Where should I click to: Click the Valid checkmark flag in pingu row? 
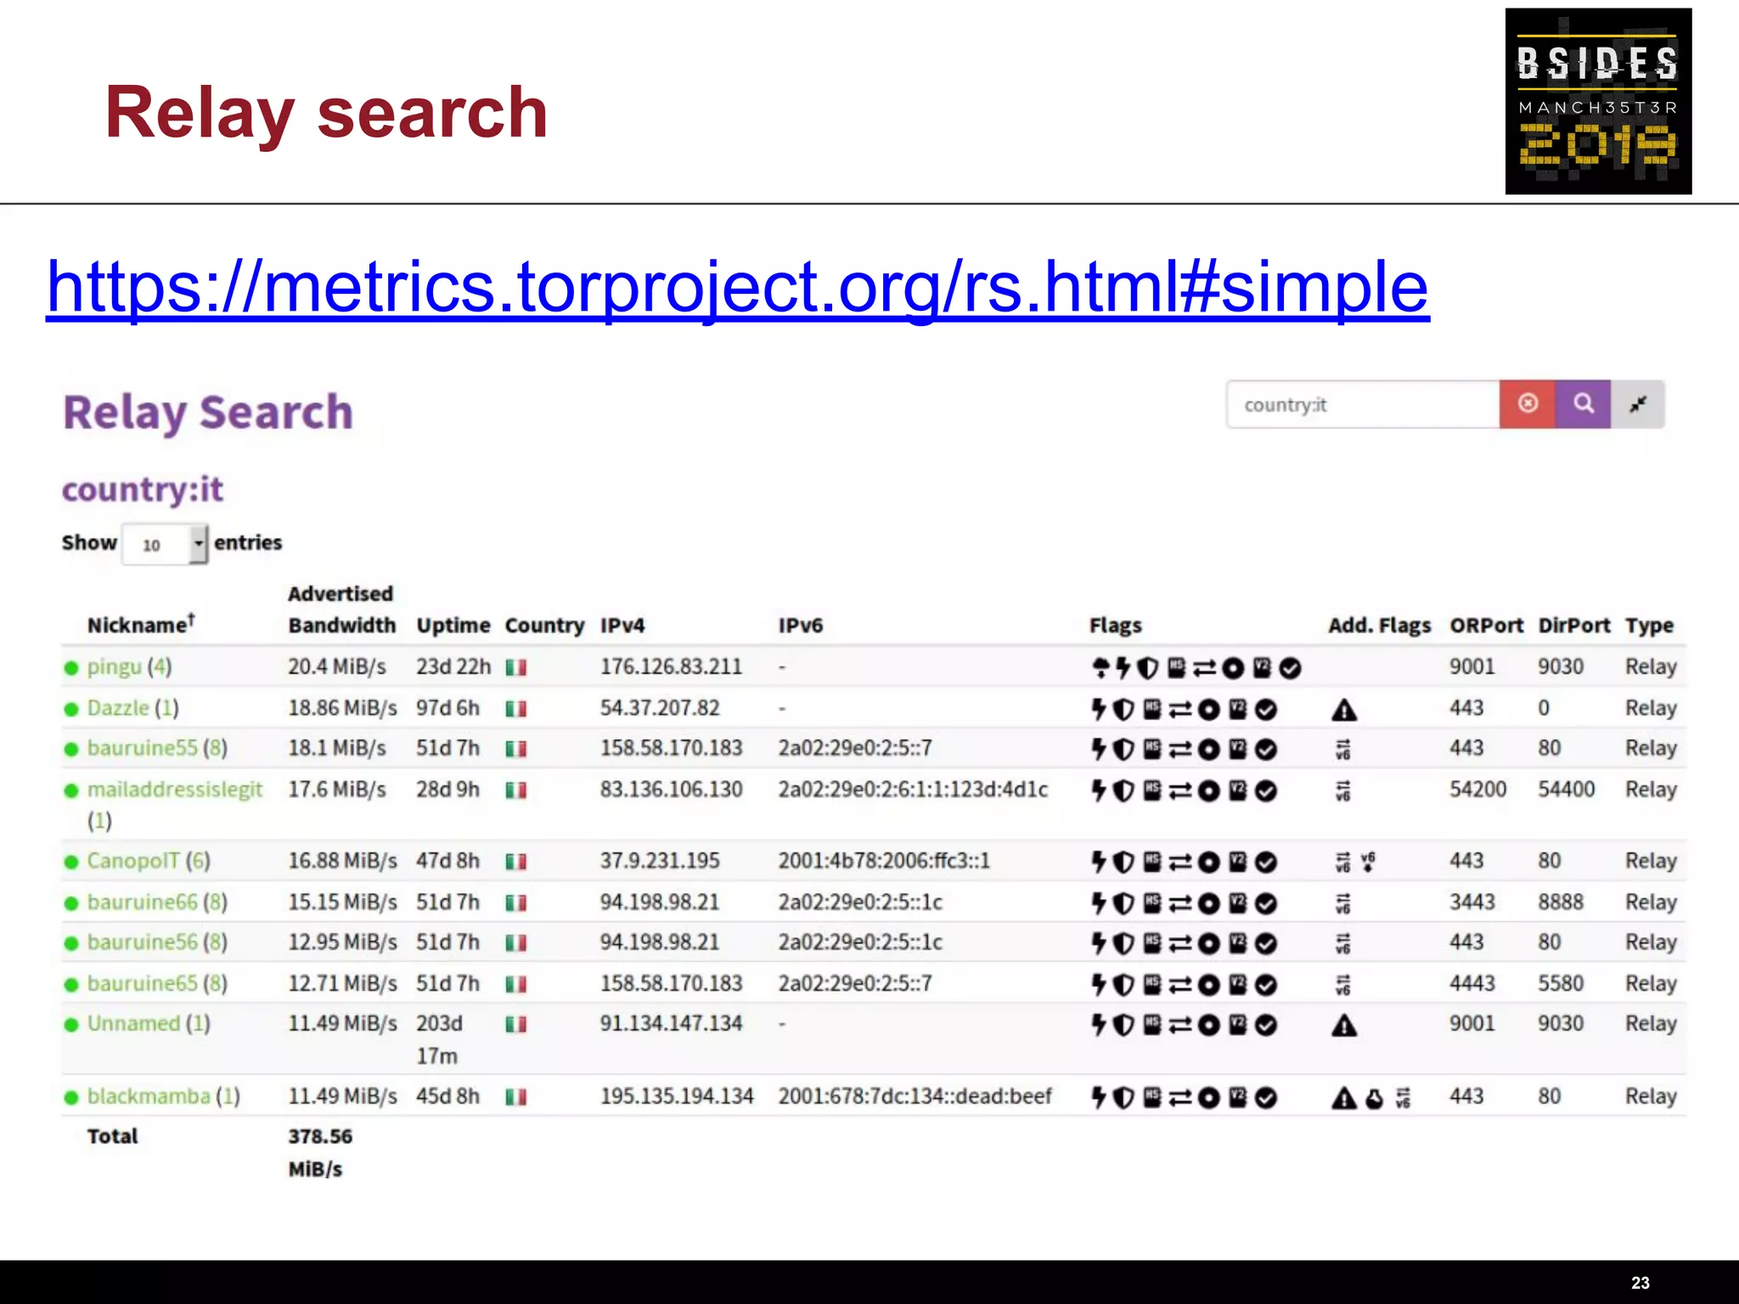[1290, 669]
